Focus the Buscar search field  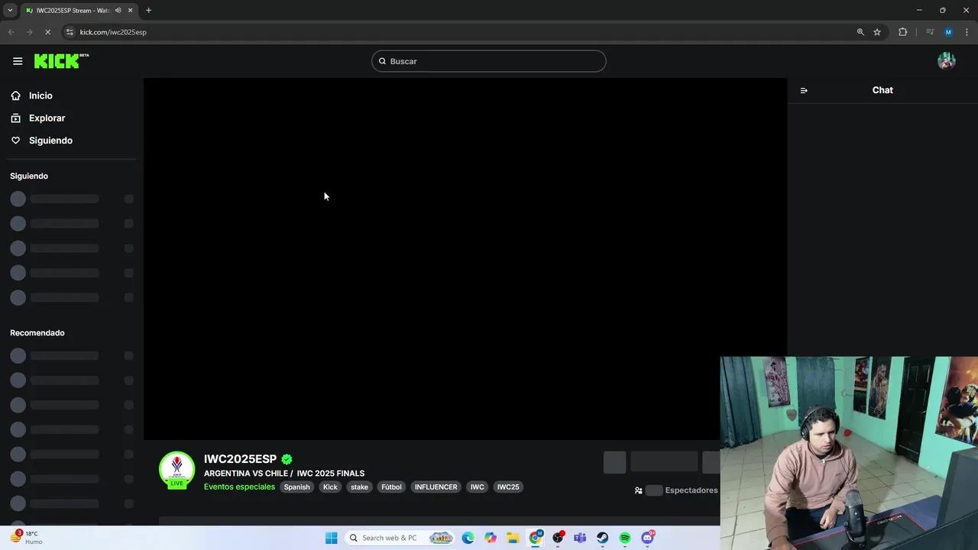[489, 61]
